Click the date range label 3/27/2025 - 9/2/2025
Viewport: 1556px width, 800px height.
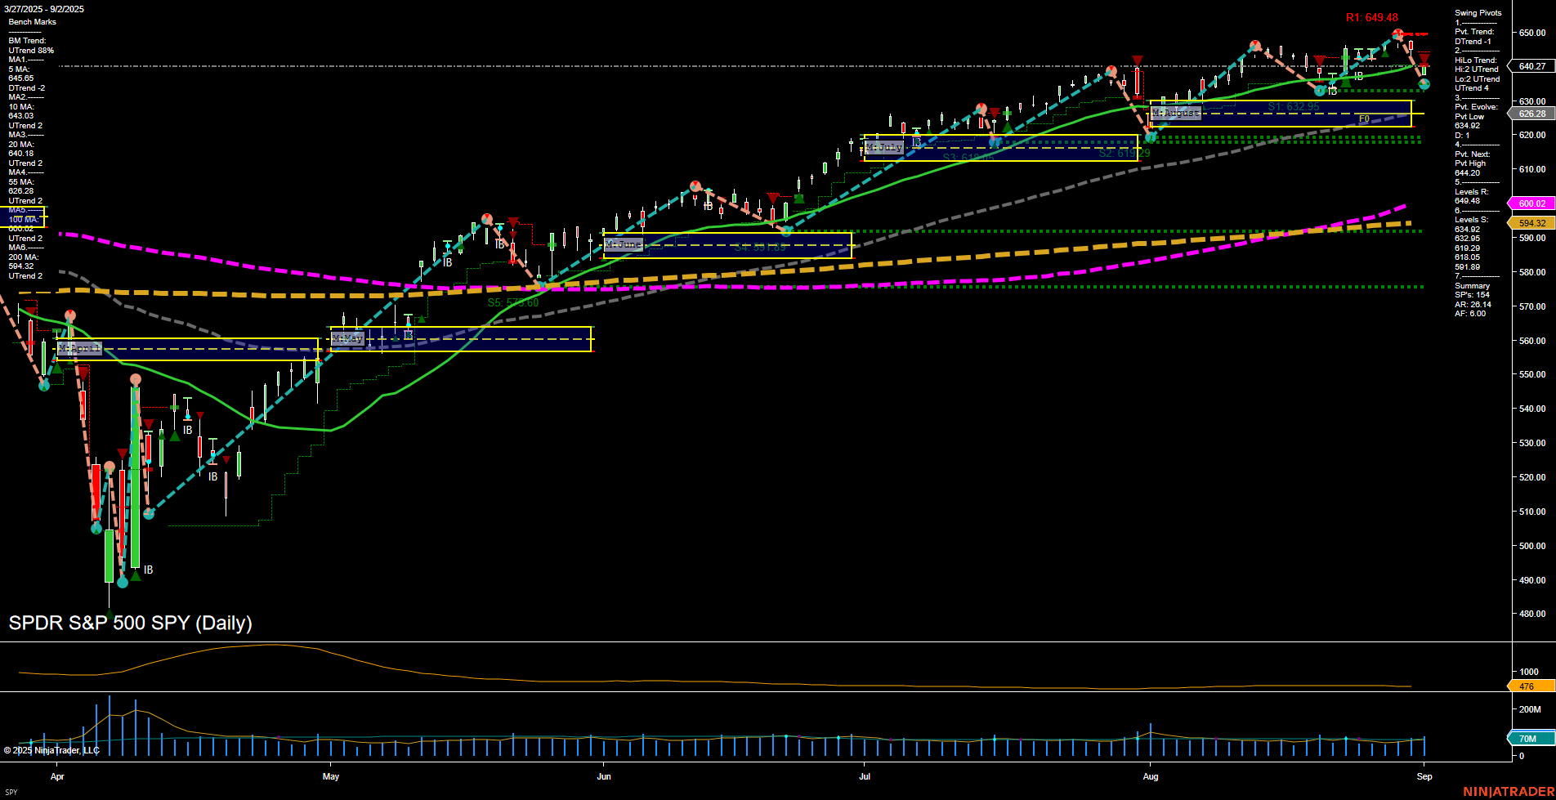click(x=45, y=9)
